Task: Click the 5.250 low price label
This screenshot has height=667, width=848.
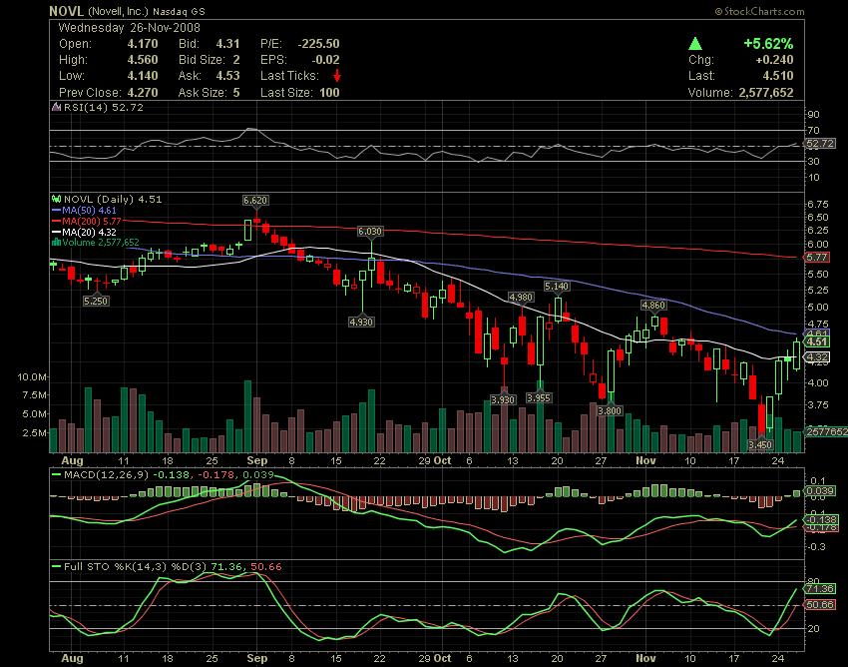Action: (96, 301)
